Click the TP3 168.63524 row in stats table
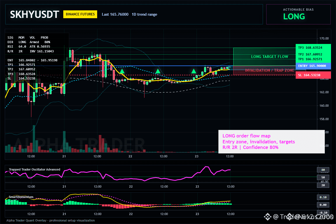 click(21, 74)
